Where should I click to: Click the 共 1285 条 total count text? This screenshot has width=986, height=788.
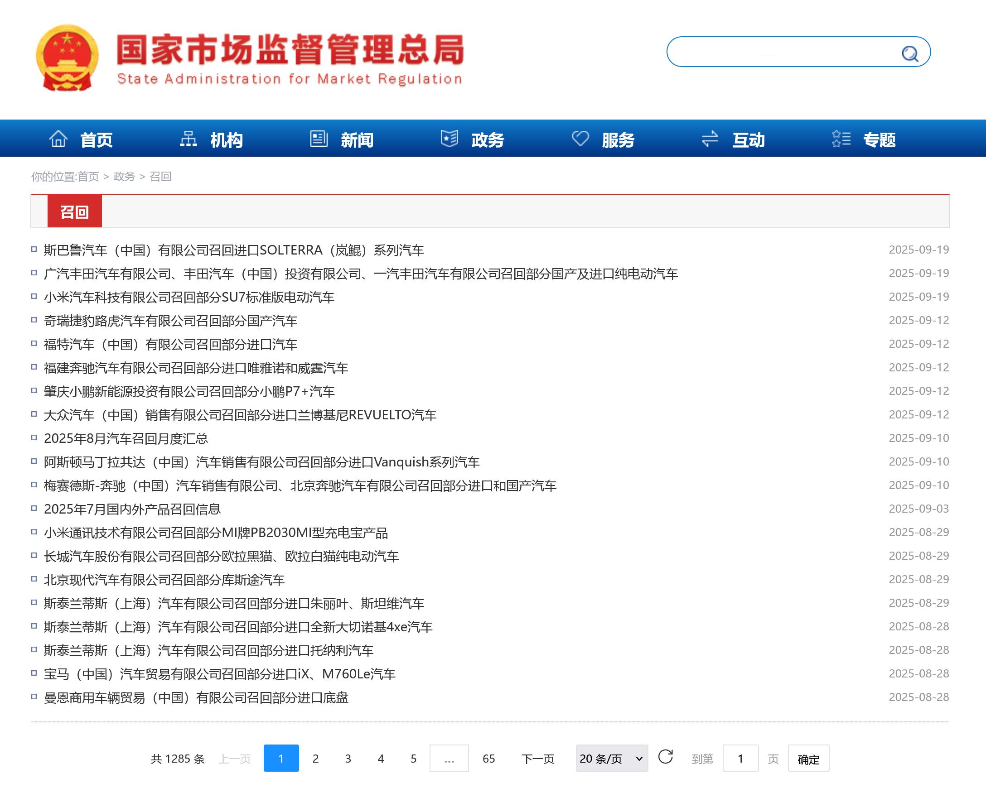[x=178, y=759]
